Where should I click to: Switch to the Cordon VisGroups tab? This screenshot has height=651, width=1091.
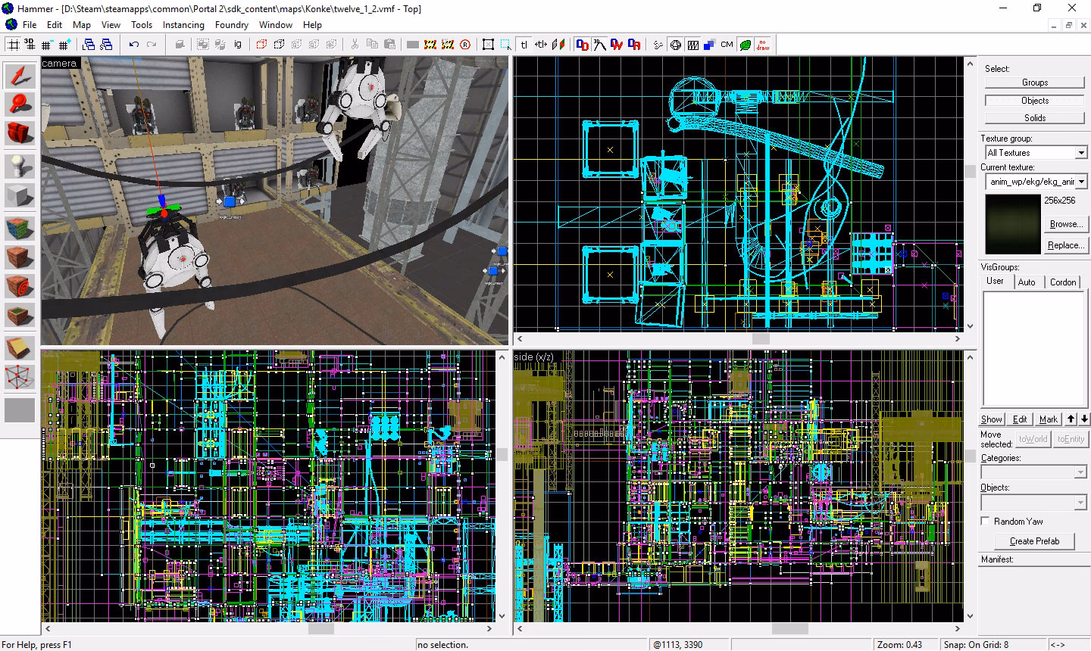click(x=1062, y=282)
